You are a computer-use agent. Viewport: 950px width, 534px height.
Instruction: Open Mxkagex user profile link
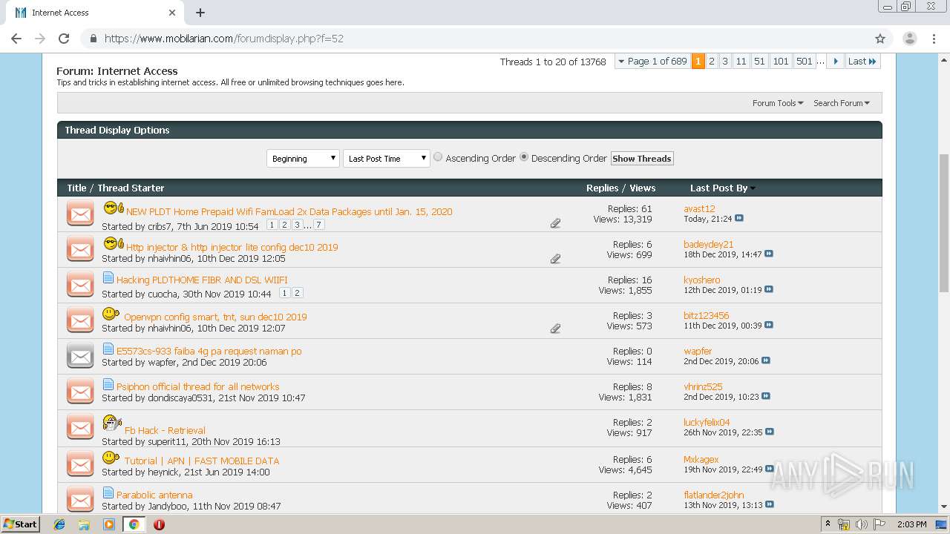coord(701,459)
